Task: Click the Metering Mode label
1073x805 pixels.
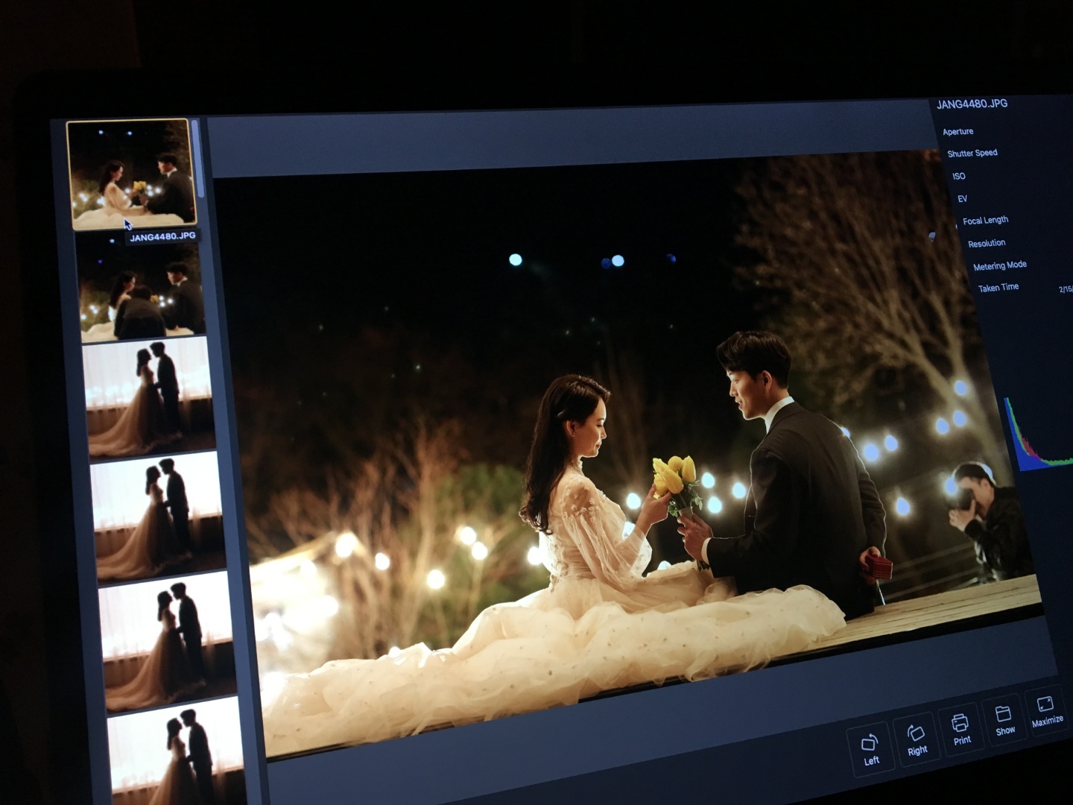Action: point(999,265)
